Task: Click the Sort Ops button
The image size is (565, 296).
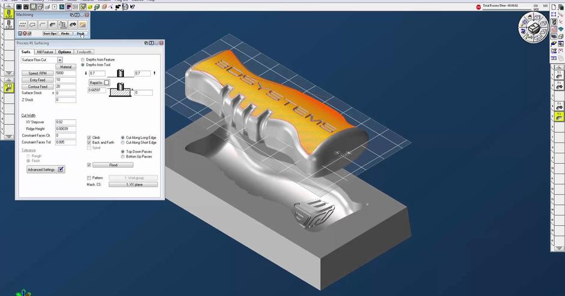Action: (50, 34)
